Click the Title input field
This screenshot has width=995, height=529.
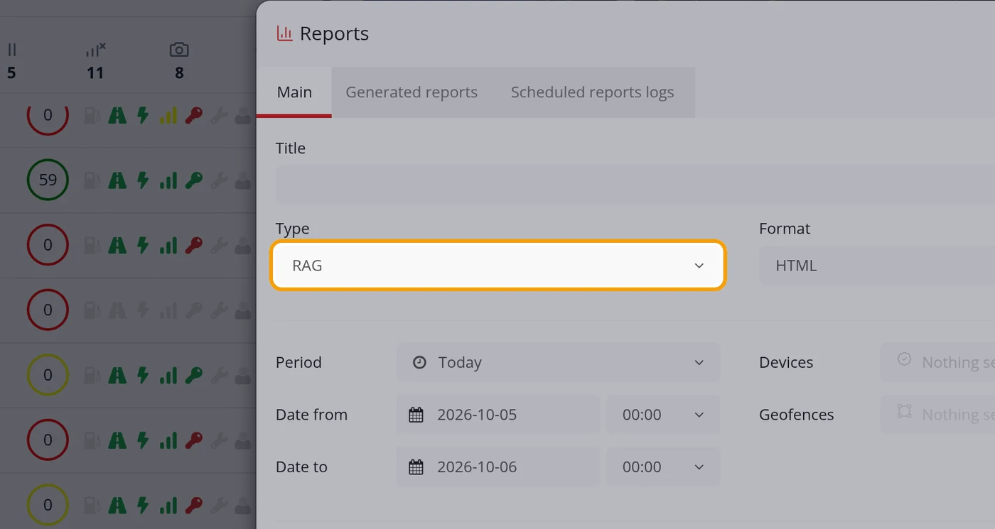pyautogui.click(x=635, y=185)
